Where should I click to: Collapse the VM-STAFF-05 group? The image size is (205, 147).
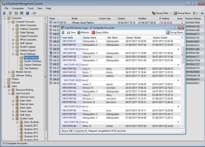point(178,107)
